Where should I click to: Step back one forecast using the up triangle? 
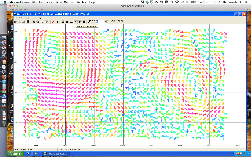[71, 22]
